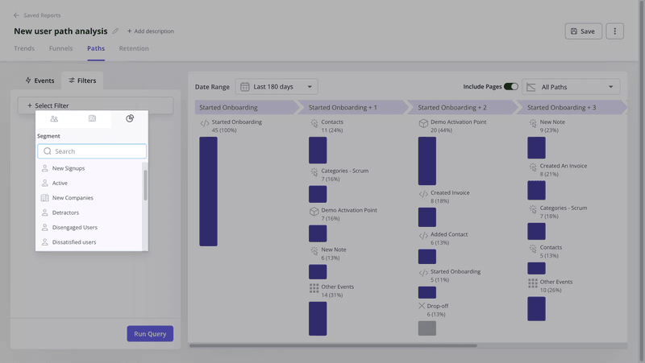This screenshot has height=363, width=645.
Task: Click the segment list scrollbar
Action: 145,185
